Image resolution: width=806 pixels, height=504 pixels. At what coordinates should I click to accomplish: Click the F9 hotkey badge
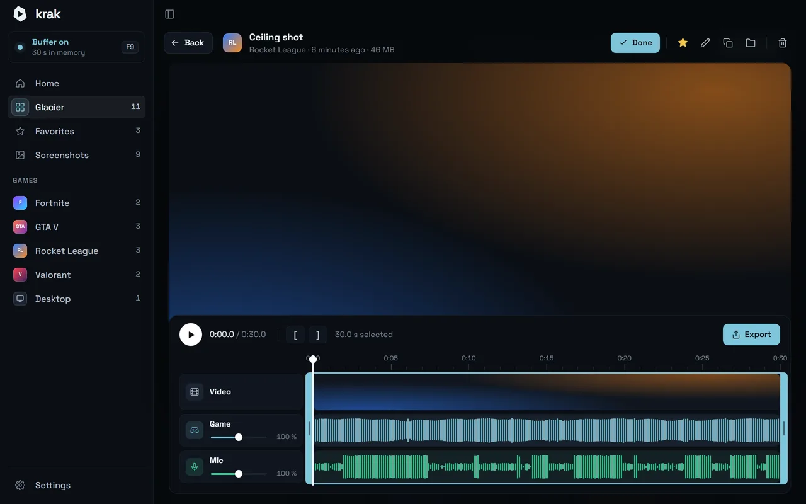pos(130,47)
